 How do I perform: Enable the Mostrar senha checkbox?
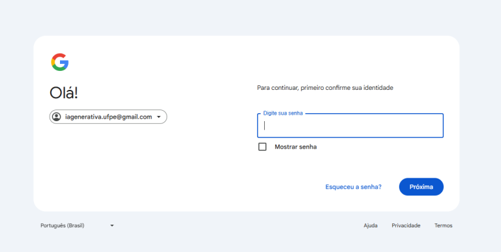coord(262,147)
